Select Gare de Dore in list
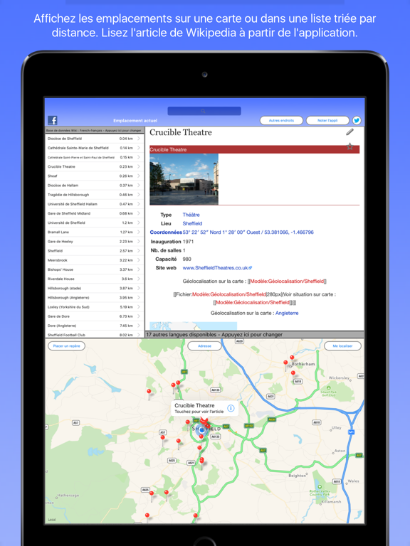The height and width of the screenshot is (546, 410). 95,316
